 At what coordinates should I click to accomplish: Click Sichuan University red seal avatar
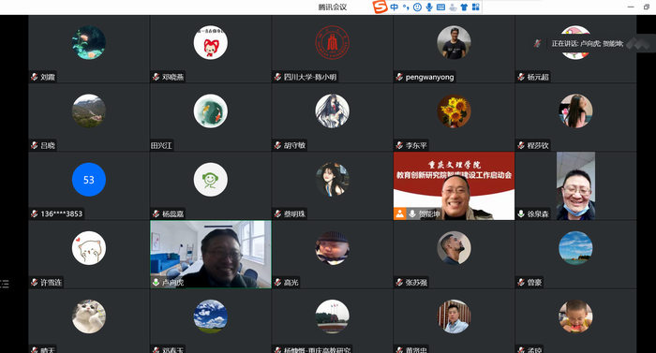click(x=332, y=42)
